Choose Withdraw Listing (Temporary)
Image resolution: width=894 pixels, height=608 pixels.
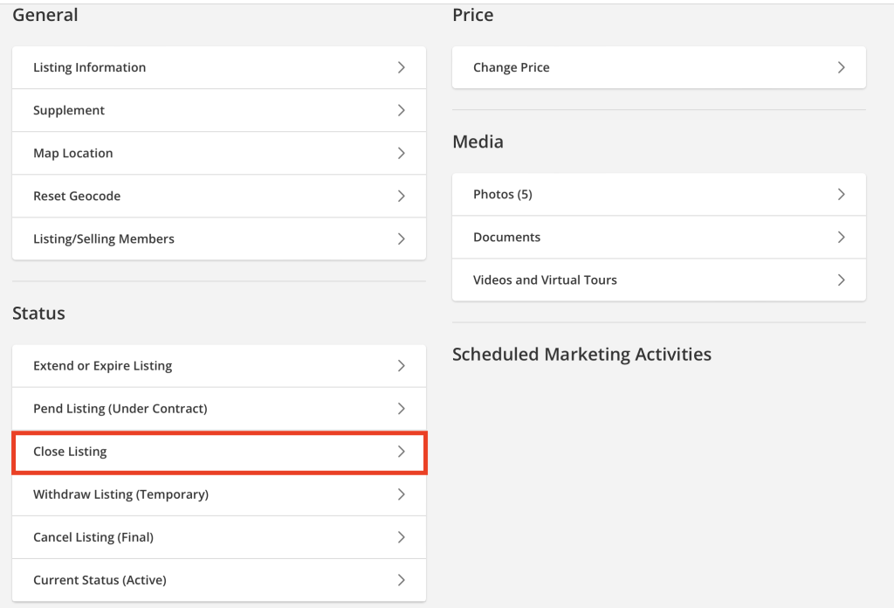pyautogui.click(x=219, y=494)
